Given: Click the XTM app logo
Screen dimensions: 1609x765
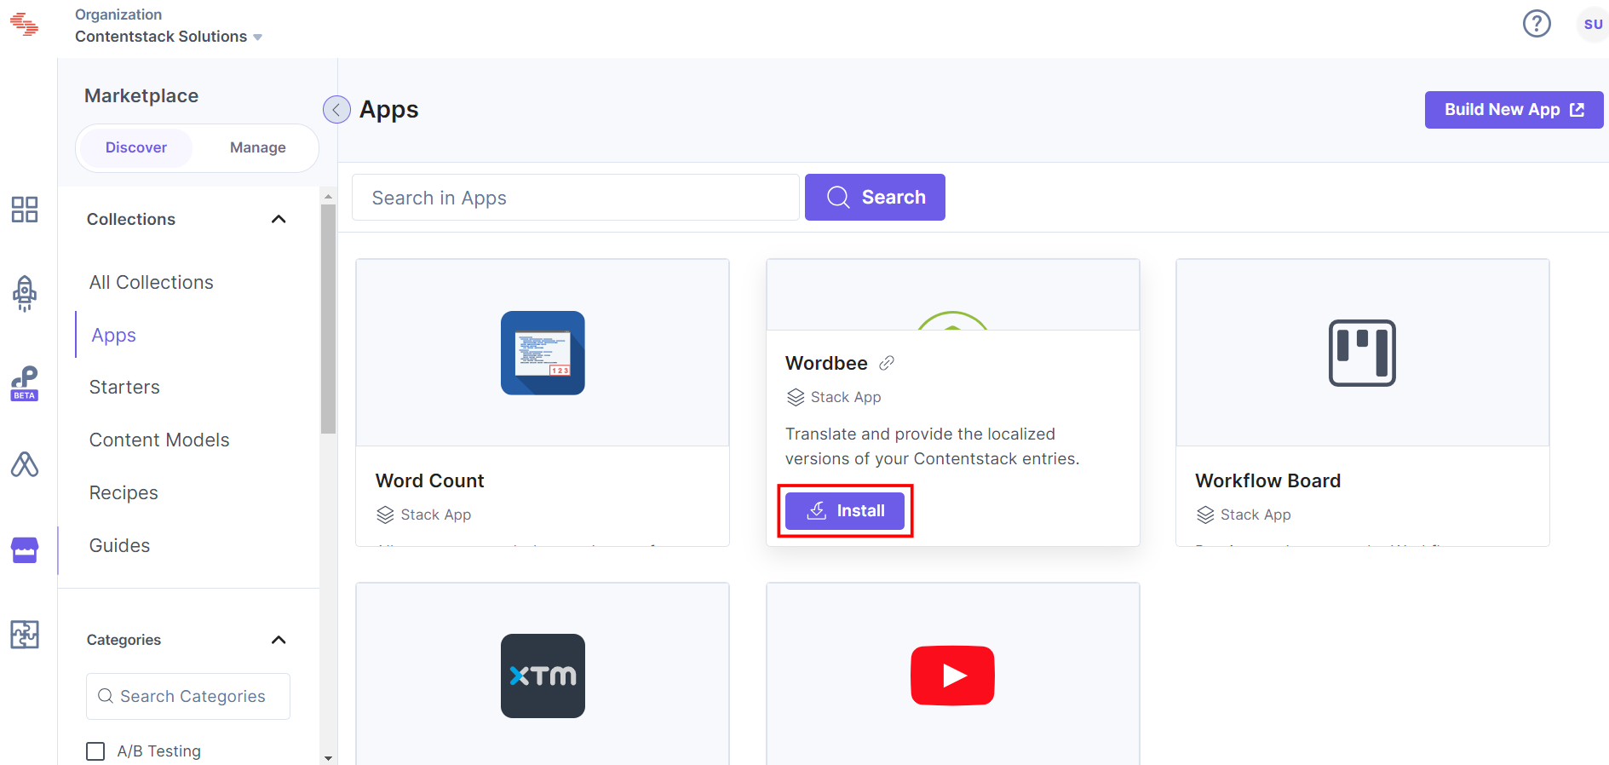Looking at the screenshot, I should point(543,676).
